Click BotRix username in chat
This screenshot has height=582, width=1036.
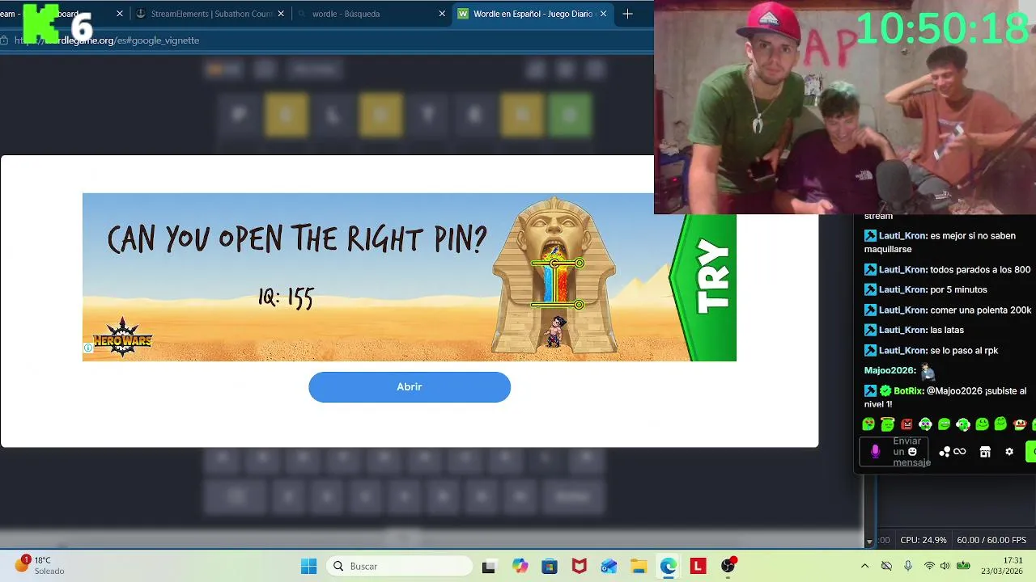[909, 390]
